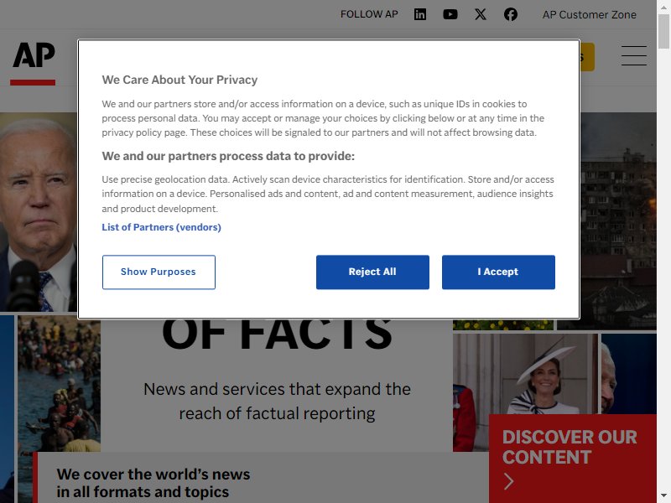Open the hamburger navigation menu
Image resolution: width=671 pixels, height=503 pixels.
(x=634, y=55)
